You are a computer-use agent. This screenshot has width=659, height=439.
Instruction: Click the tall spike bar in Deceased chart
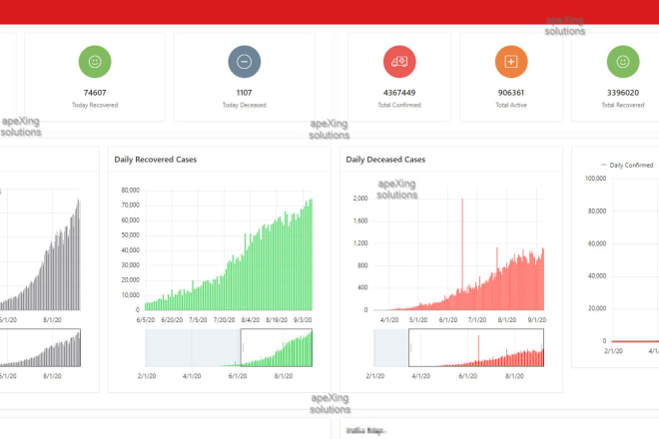coord(462,254)
